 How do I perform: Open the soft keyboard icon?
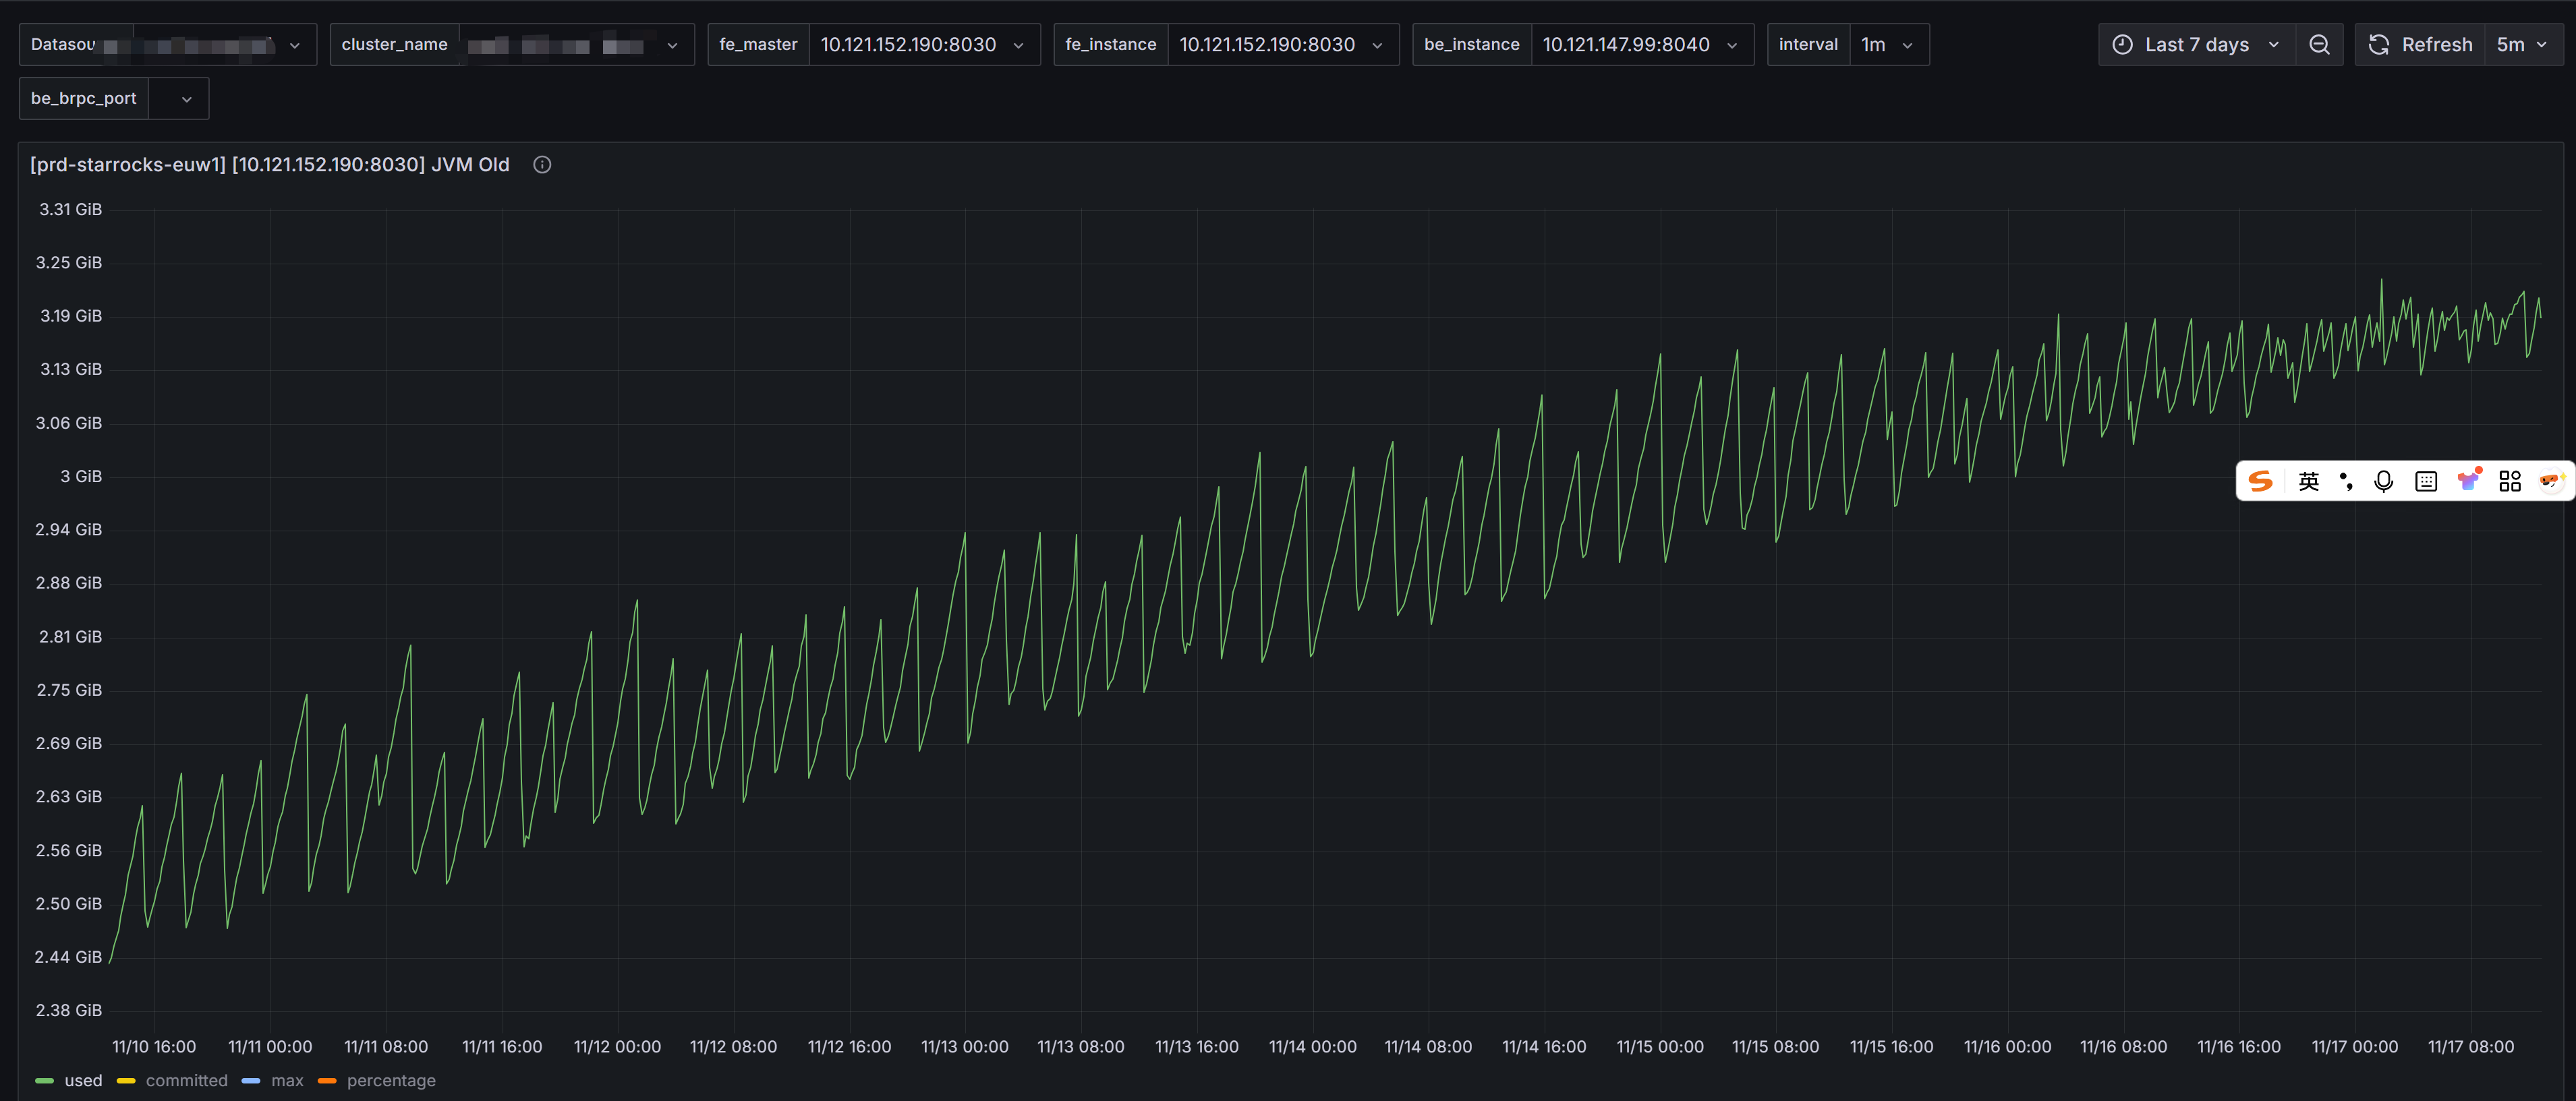click(2426, 482)
